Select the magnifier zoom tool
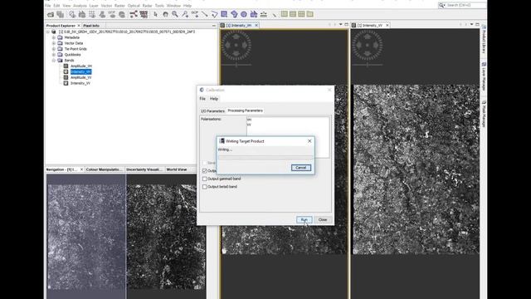Image resolution: width=531 pixels, height=299 pixels. [x=175, y=14]
